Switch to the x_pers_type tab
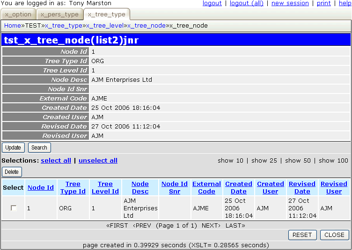 (59, 14)
